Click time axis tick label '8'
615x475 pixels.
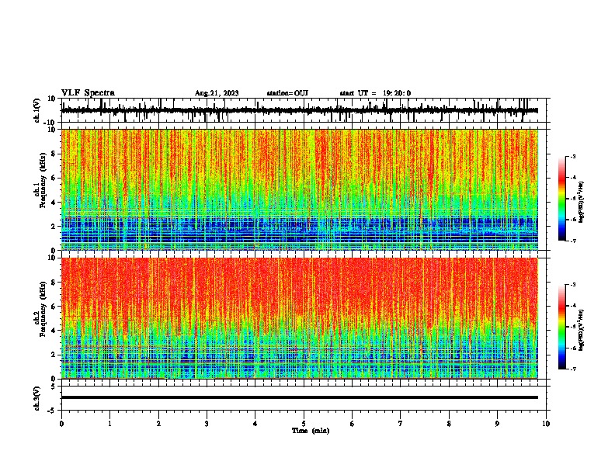(449, 424)
